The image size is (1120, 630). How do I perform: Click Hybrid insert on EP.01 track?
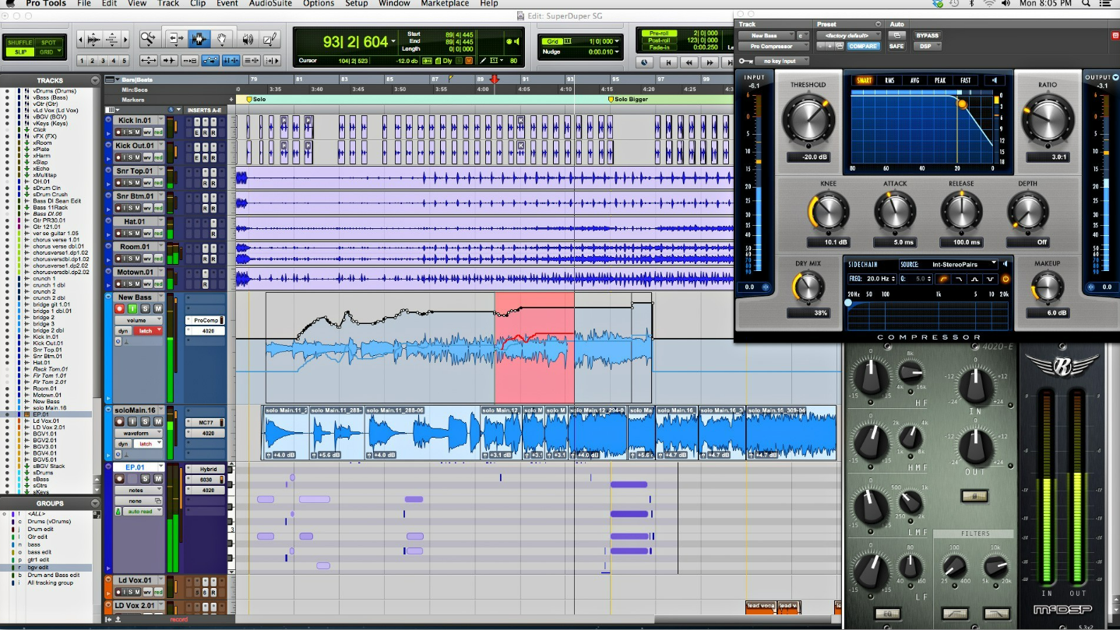pyautogui.click(x=205, y=469)
